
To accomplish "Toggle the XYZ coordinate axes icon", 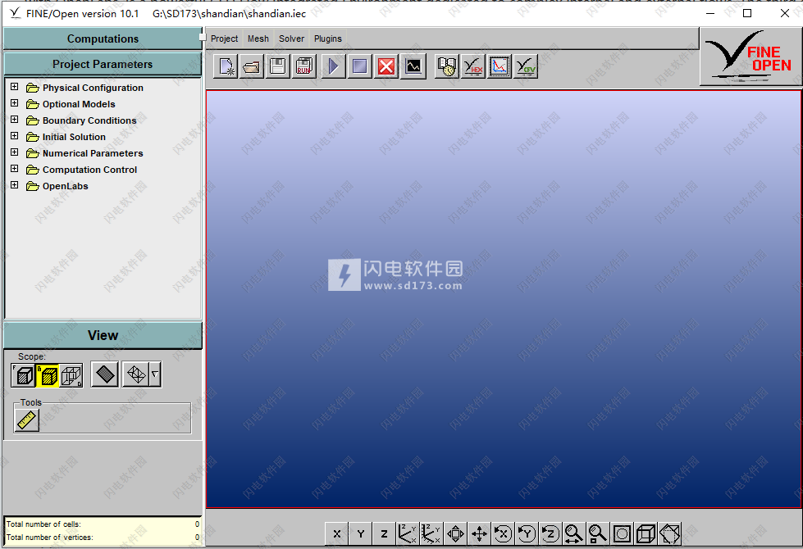I will [408, 534].
